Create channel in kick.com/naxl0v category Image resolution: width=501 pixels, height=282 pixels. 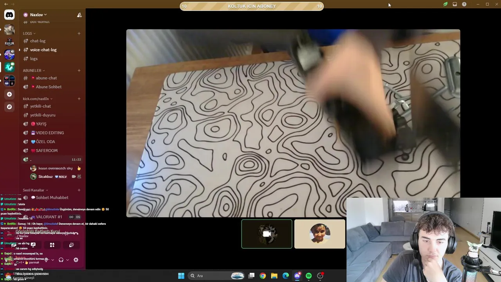point(79,99)
